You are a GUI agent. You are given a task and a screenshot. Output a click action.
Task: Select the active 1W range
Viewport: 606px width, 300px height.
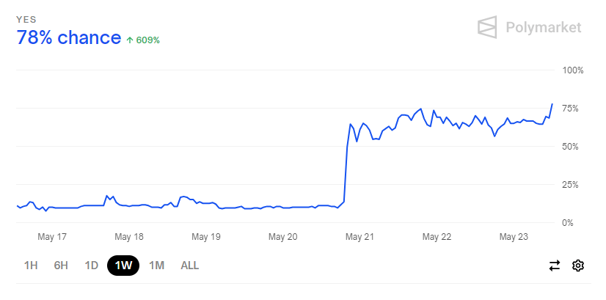coord(123,266)
